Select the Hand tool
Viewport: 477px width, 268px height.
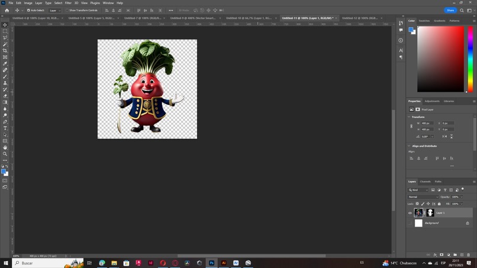point(5,147)
